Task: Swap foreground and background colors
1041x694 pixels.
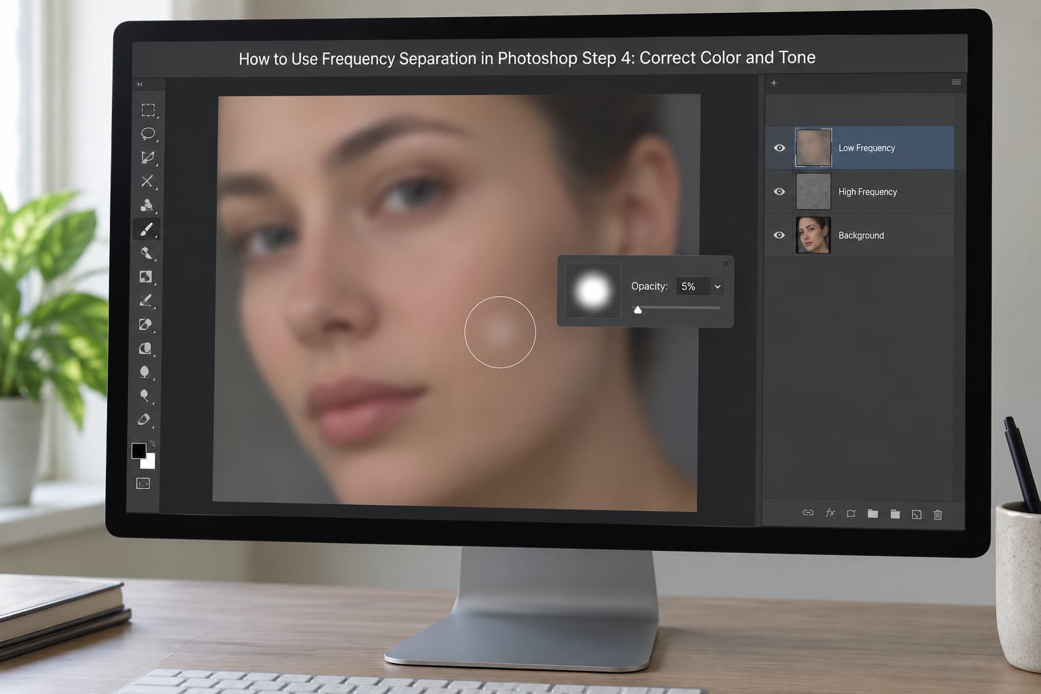Action: coord(152,444)
